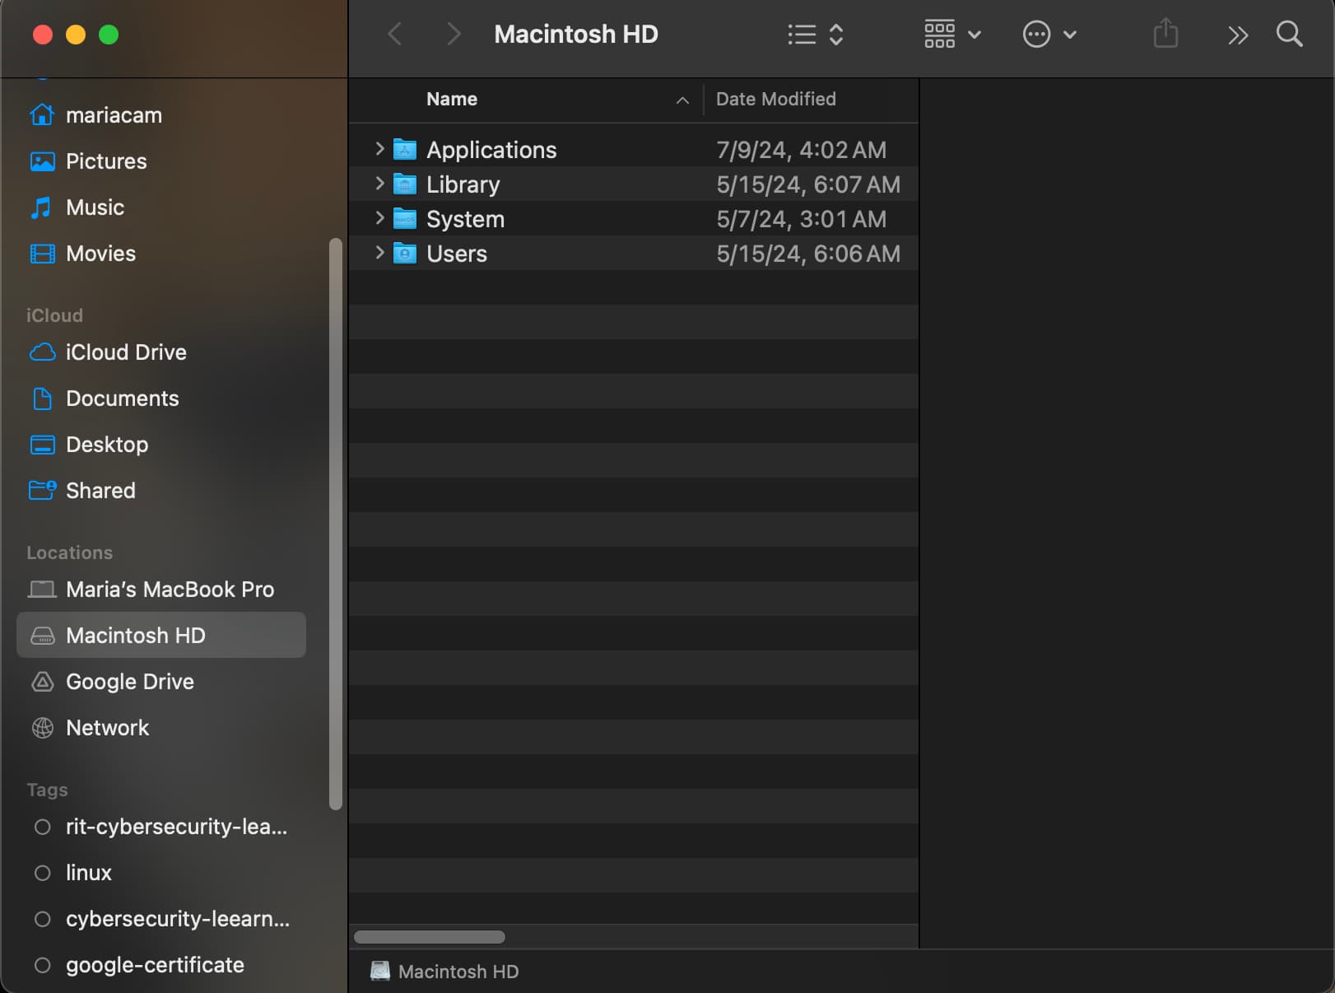Open the Action ellipsis menu

coord(1049,35)
